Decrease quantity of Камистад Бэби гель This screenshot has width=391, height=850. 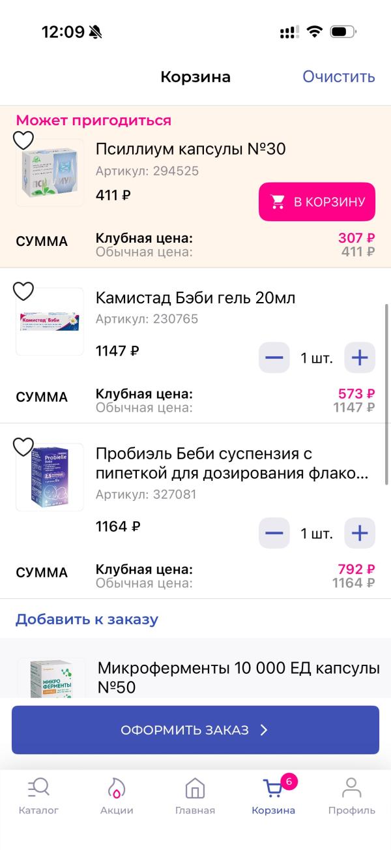click(274, 357)
